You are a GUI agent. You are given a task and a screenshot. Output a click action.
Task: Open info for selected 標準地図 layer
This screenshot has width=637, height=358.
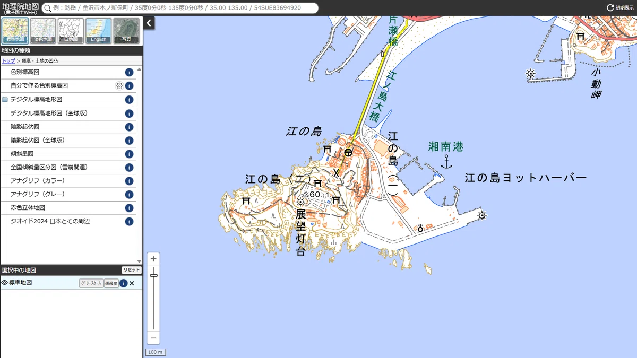click(x=123, y=283)
